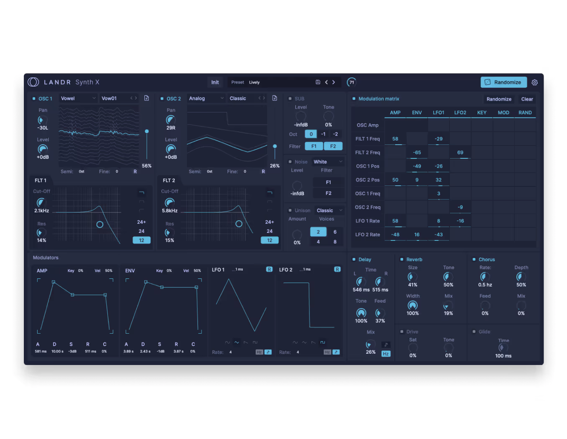This screenshot has height=439, width=567.
Task: Clear the modulation matrix
Action: coord(527,99)
